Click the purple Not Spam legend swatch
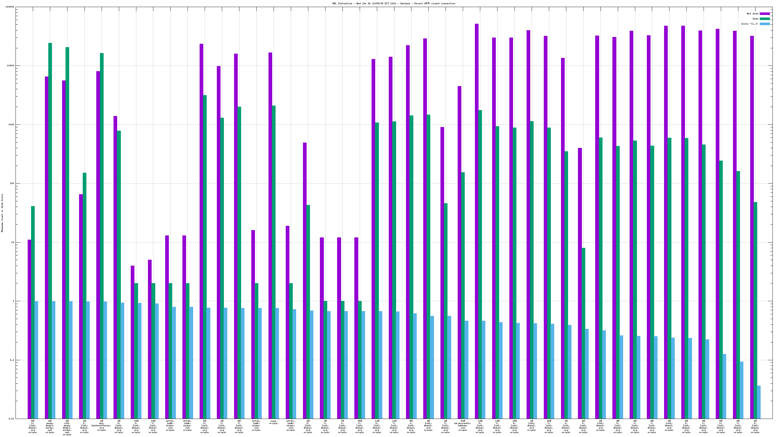 tap(765, 14)
